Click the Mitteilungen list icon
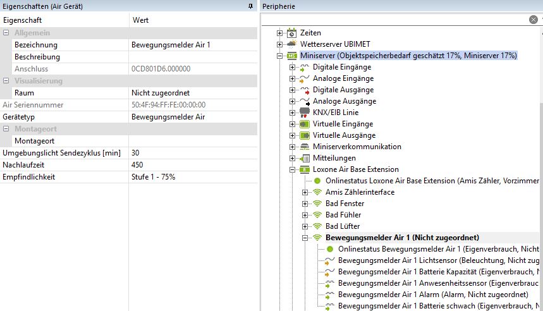 coord(304,158)
